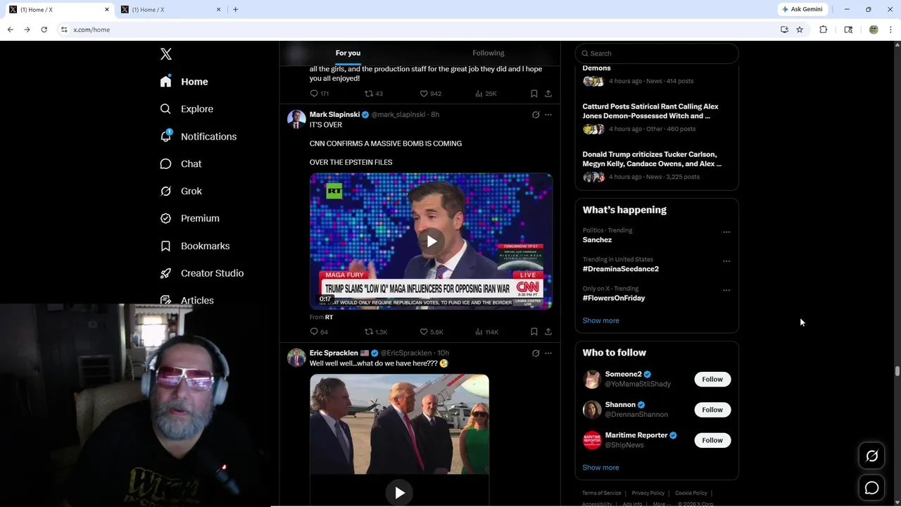Open more options for #DreaminaSeedance2 trend
901x507 pixels.
726,261
